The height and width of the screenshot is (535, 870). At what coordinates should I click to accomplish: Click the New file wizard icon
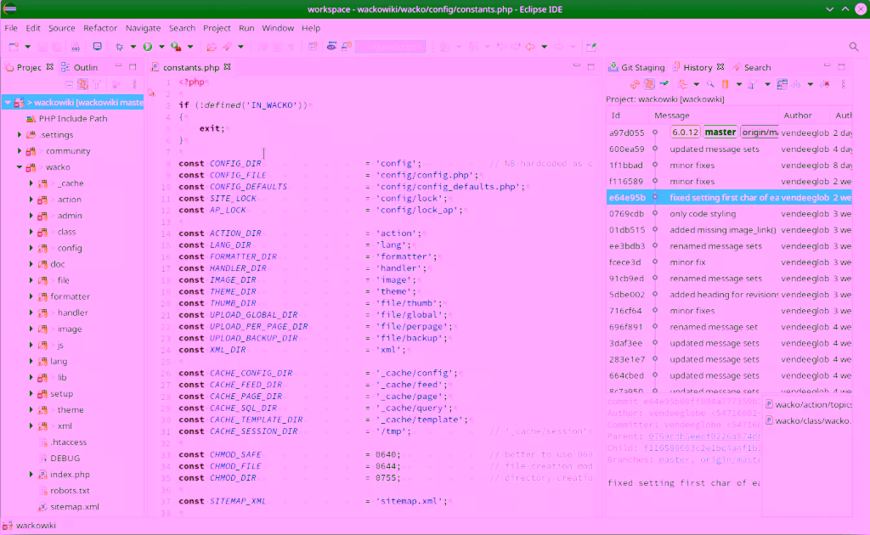15,47
